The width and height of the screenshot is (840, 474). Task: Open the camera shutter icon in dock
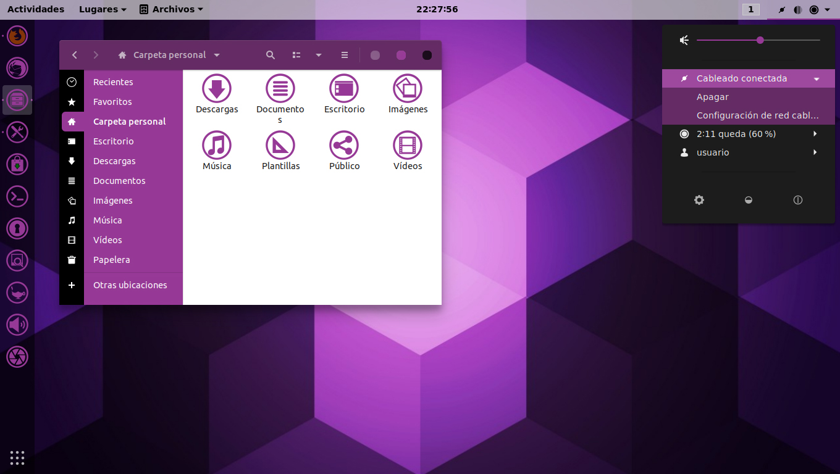pyautogui.click(x=17, y=357)
